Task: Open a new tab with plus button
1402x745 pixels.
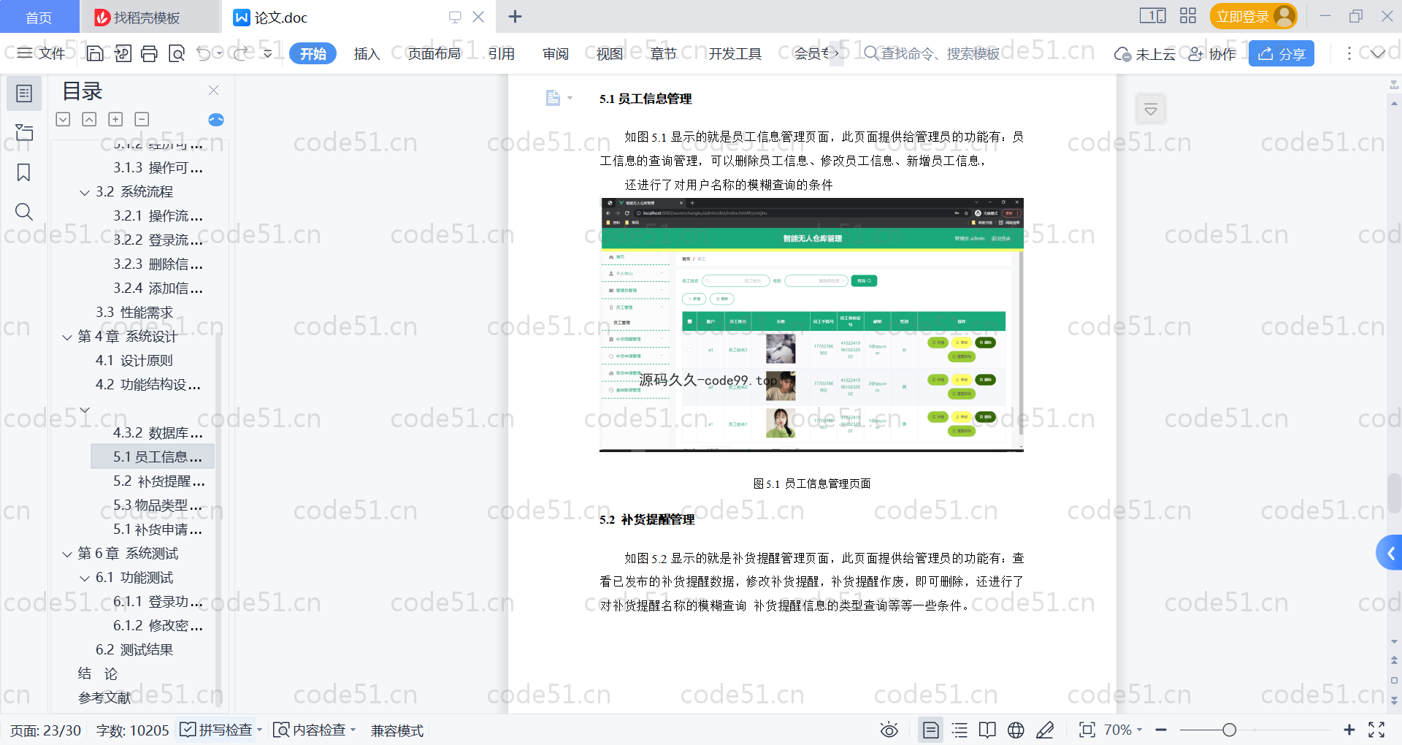Action: pos(515,16)
